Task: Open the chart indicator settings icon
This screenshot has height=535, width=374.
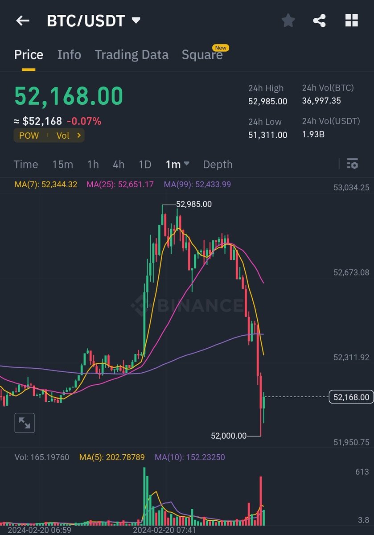Action: click(353, 164)
